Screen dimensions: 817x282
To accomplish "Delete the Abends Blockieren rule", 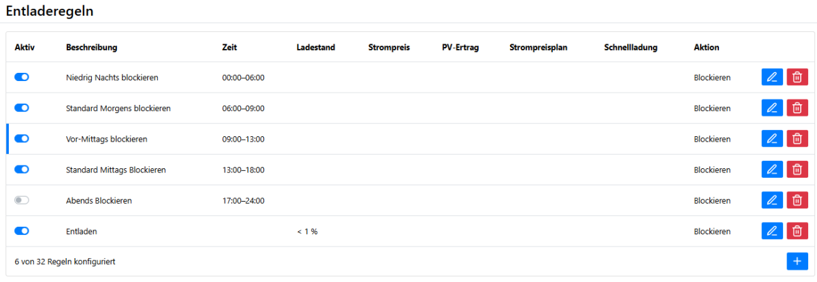I will pyautogui.click(x=797, y=200).
